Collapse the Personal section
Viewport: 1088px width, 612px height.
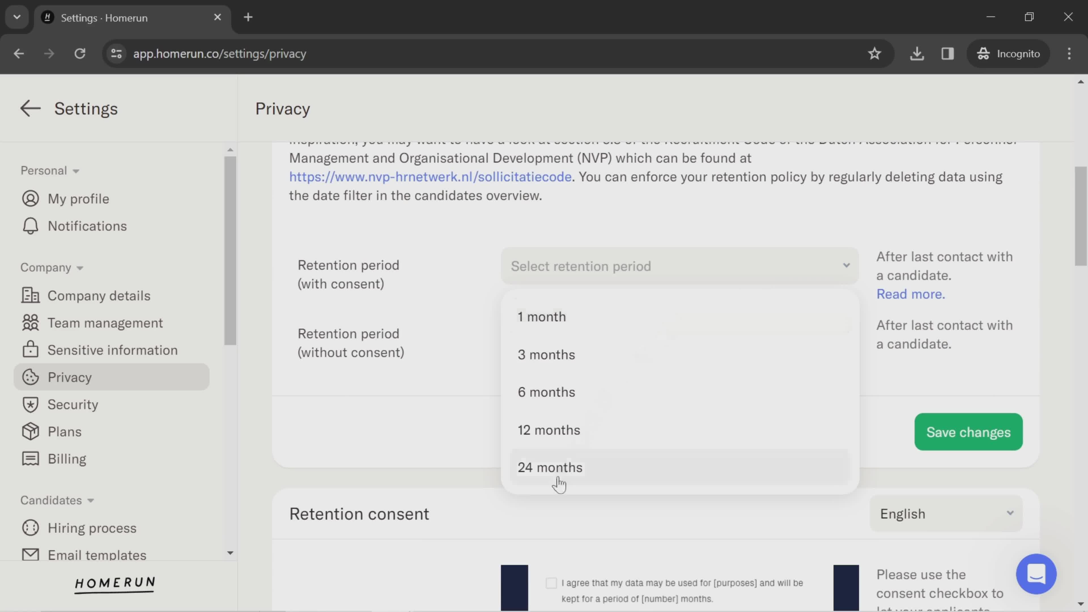[50, 171]
